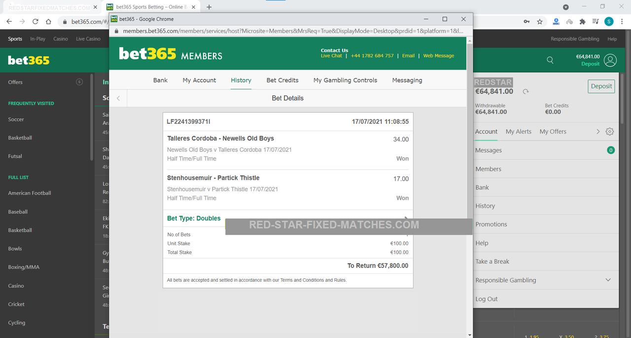
Task: Open a new browser tab
Action: [209, 7]
